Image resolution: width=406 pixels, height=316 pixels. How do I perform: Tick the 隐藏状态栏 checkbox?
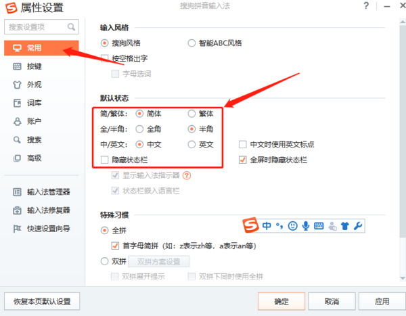105,160
